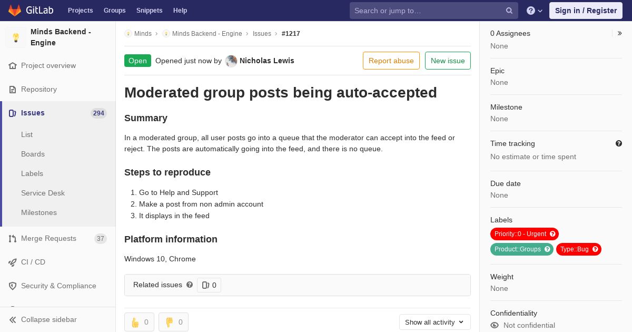Click the Minds Backend - Engine sidebar title
The width and height of the screenshot is (632, 332).
[x=61, y=37]
